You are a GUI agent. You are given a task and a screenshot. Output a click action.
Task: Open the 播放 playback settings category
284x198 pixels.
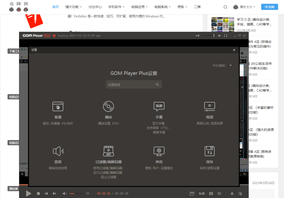pyautogui.click(x=108, y=114)
